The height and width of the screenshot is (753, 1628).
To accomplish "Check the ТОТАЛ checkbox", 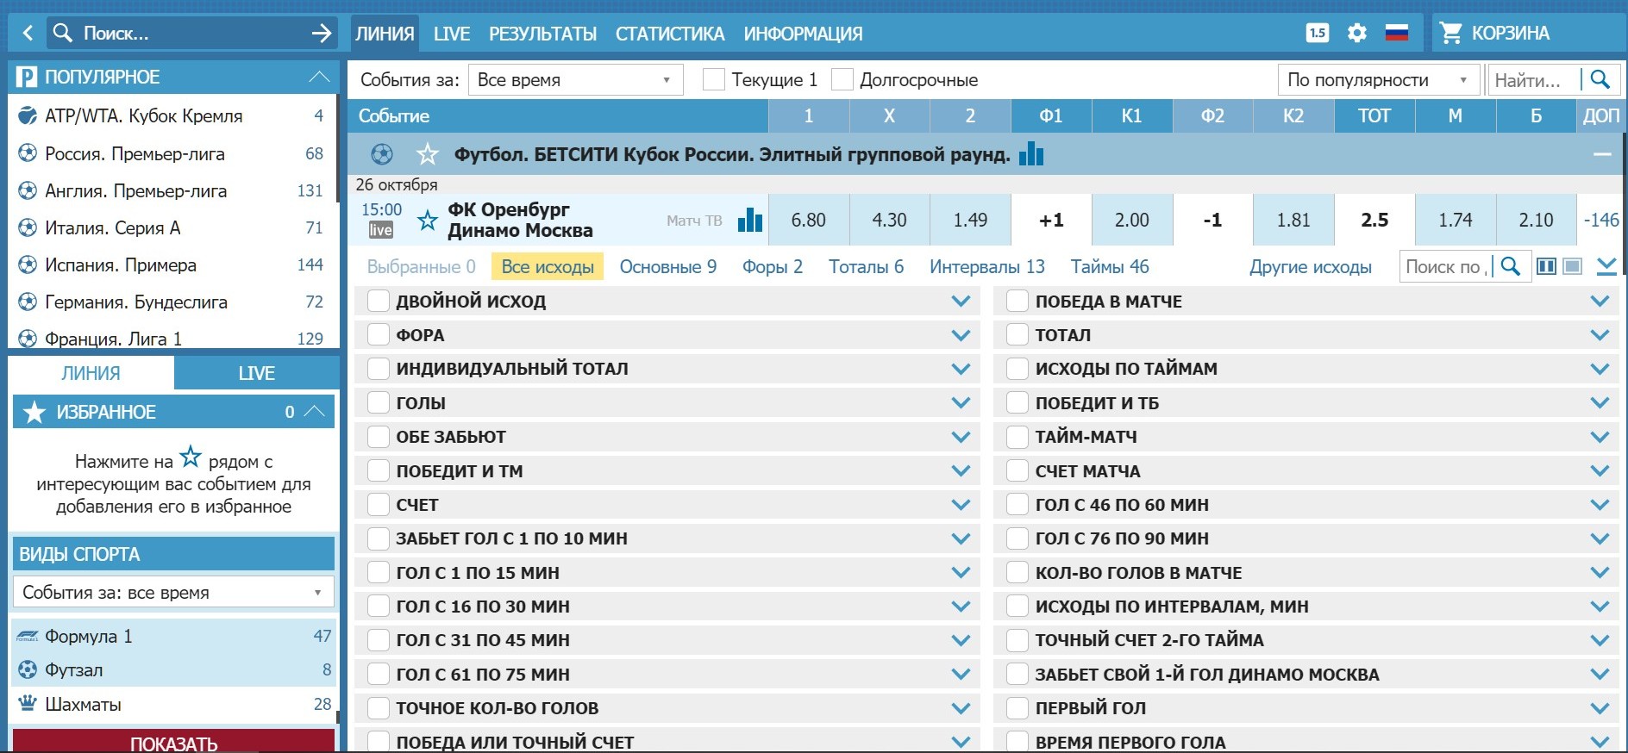I will 1017,334.
